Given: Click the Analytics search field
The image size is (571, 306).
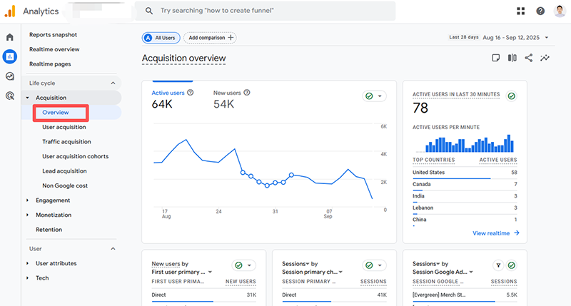Looking at the screenshot, I should pos(266,11).
